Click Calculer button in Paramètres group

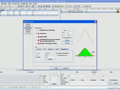pyautogui.click(x=67, y=40)
